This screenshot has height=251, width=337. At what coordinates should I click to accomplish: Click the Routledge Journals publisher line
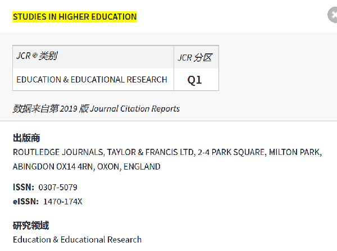[x=167, y=152]
